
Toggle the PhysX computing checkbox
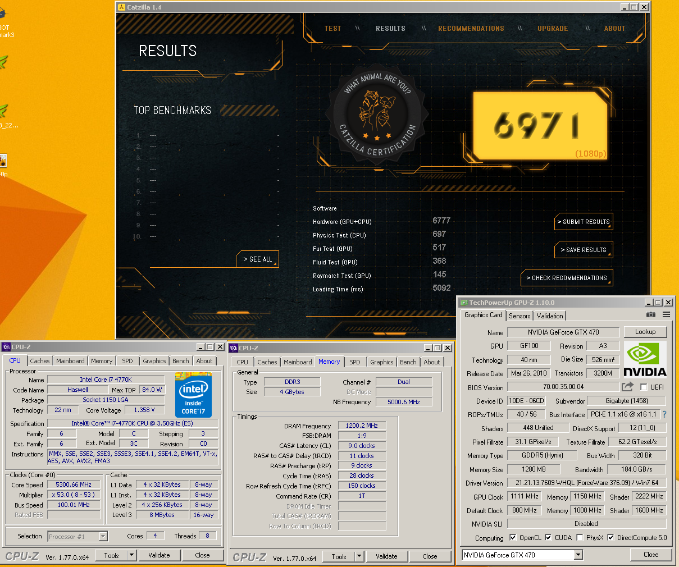pos(580,537)
